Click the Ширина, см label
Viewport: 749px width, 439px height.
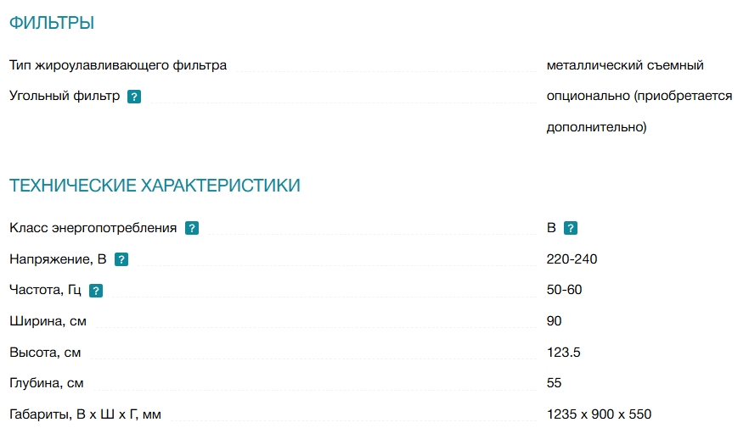[x=48, y=321]
